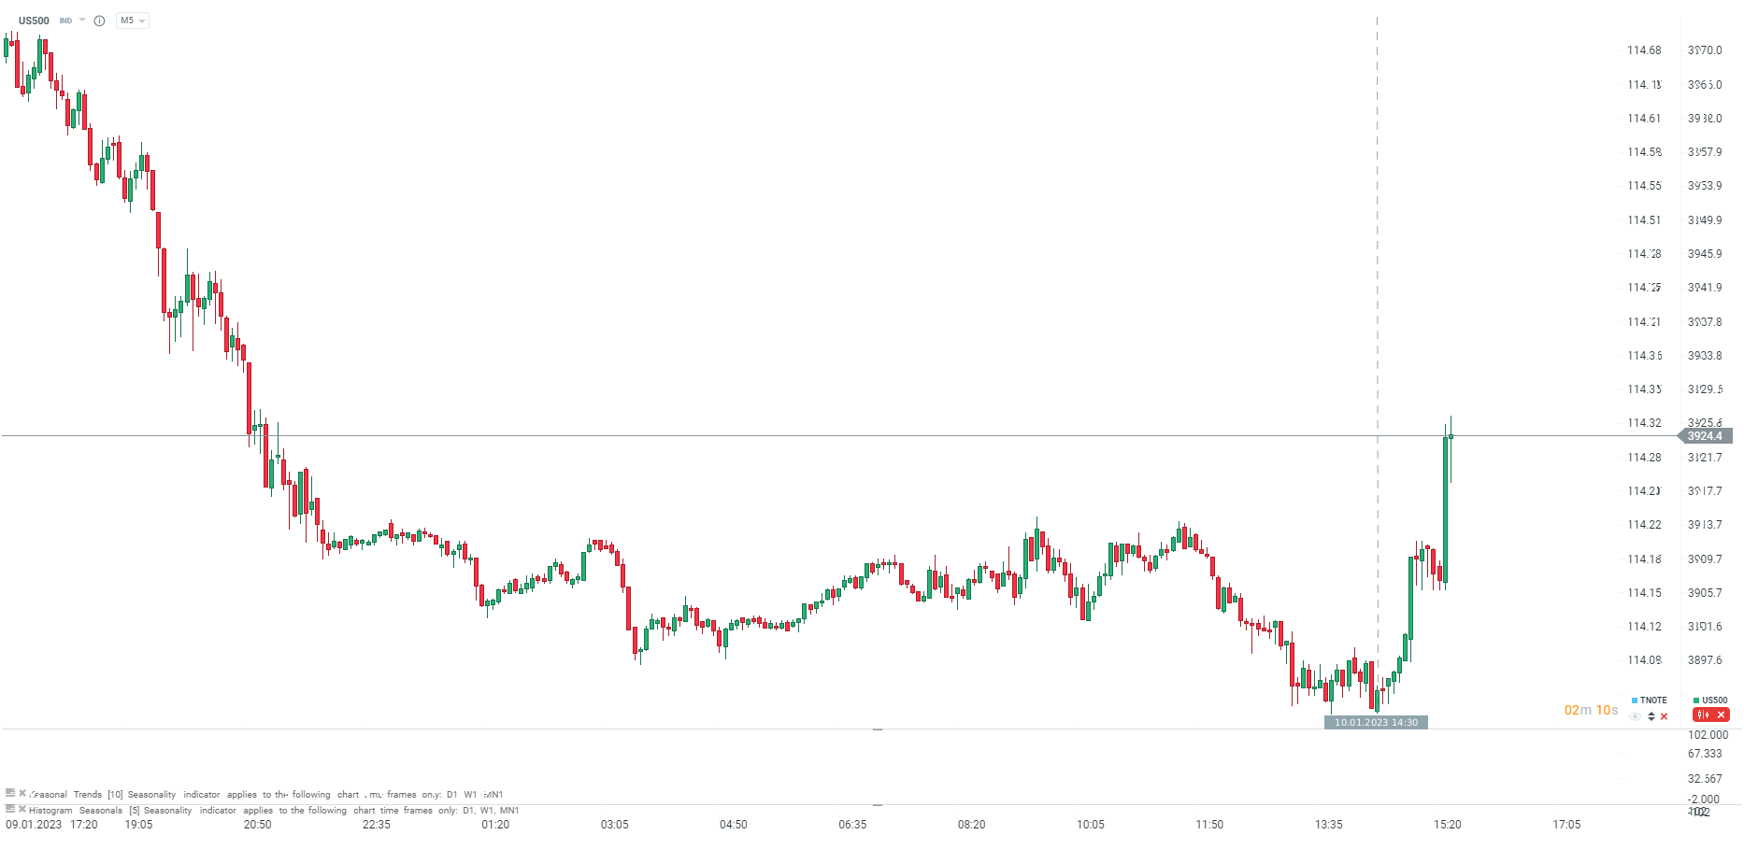Click the US500 green color square

1696,700
